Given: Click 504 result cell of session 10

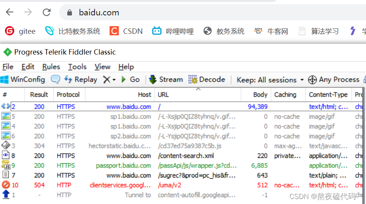Looking at the screenshot, I should [39, 185].
